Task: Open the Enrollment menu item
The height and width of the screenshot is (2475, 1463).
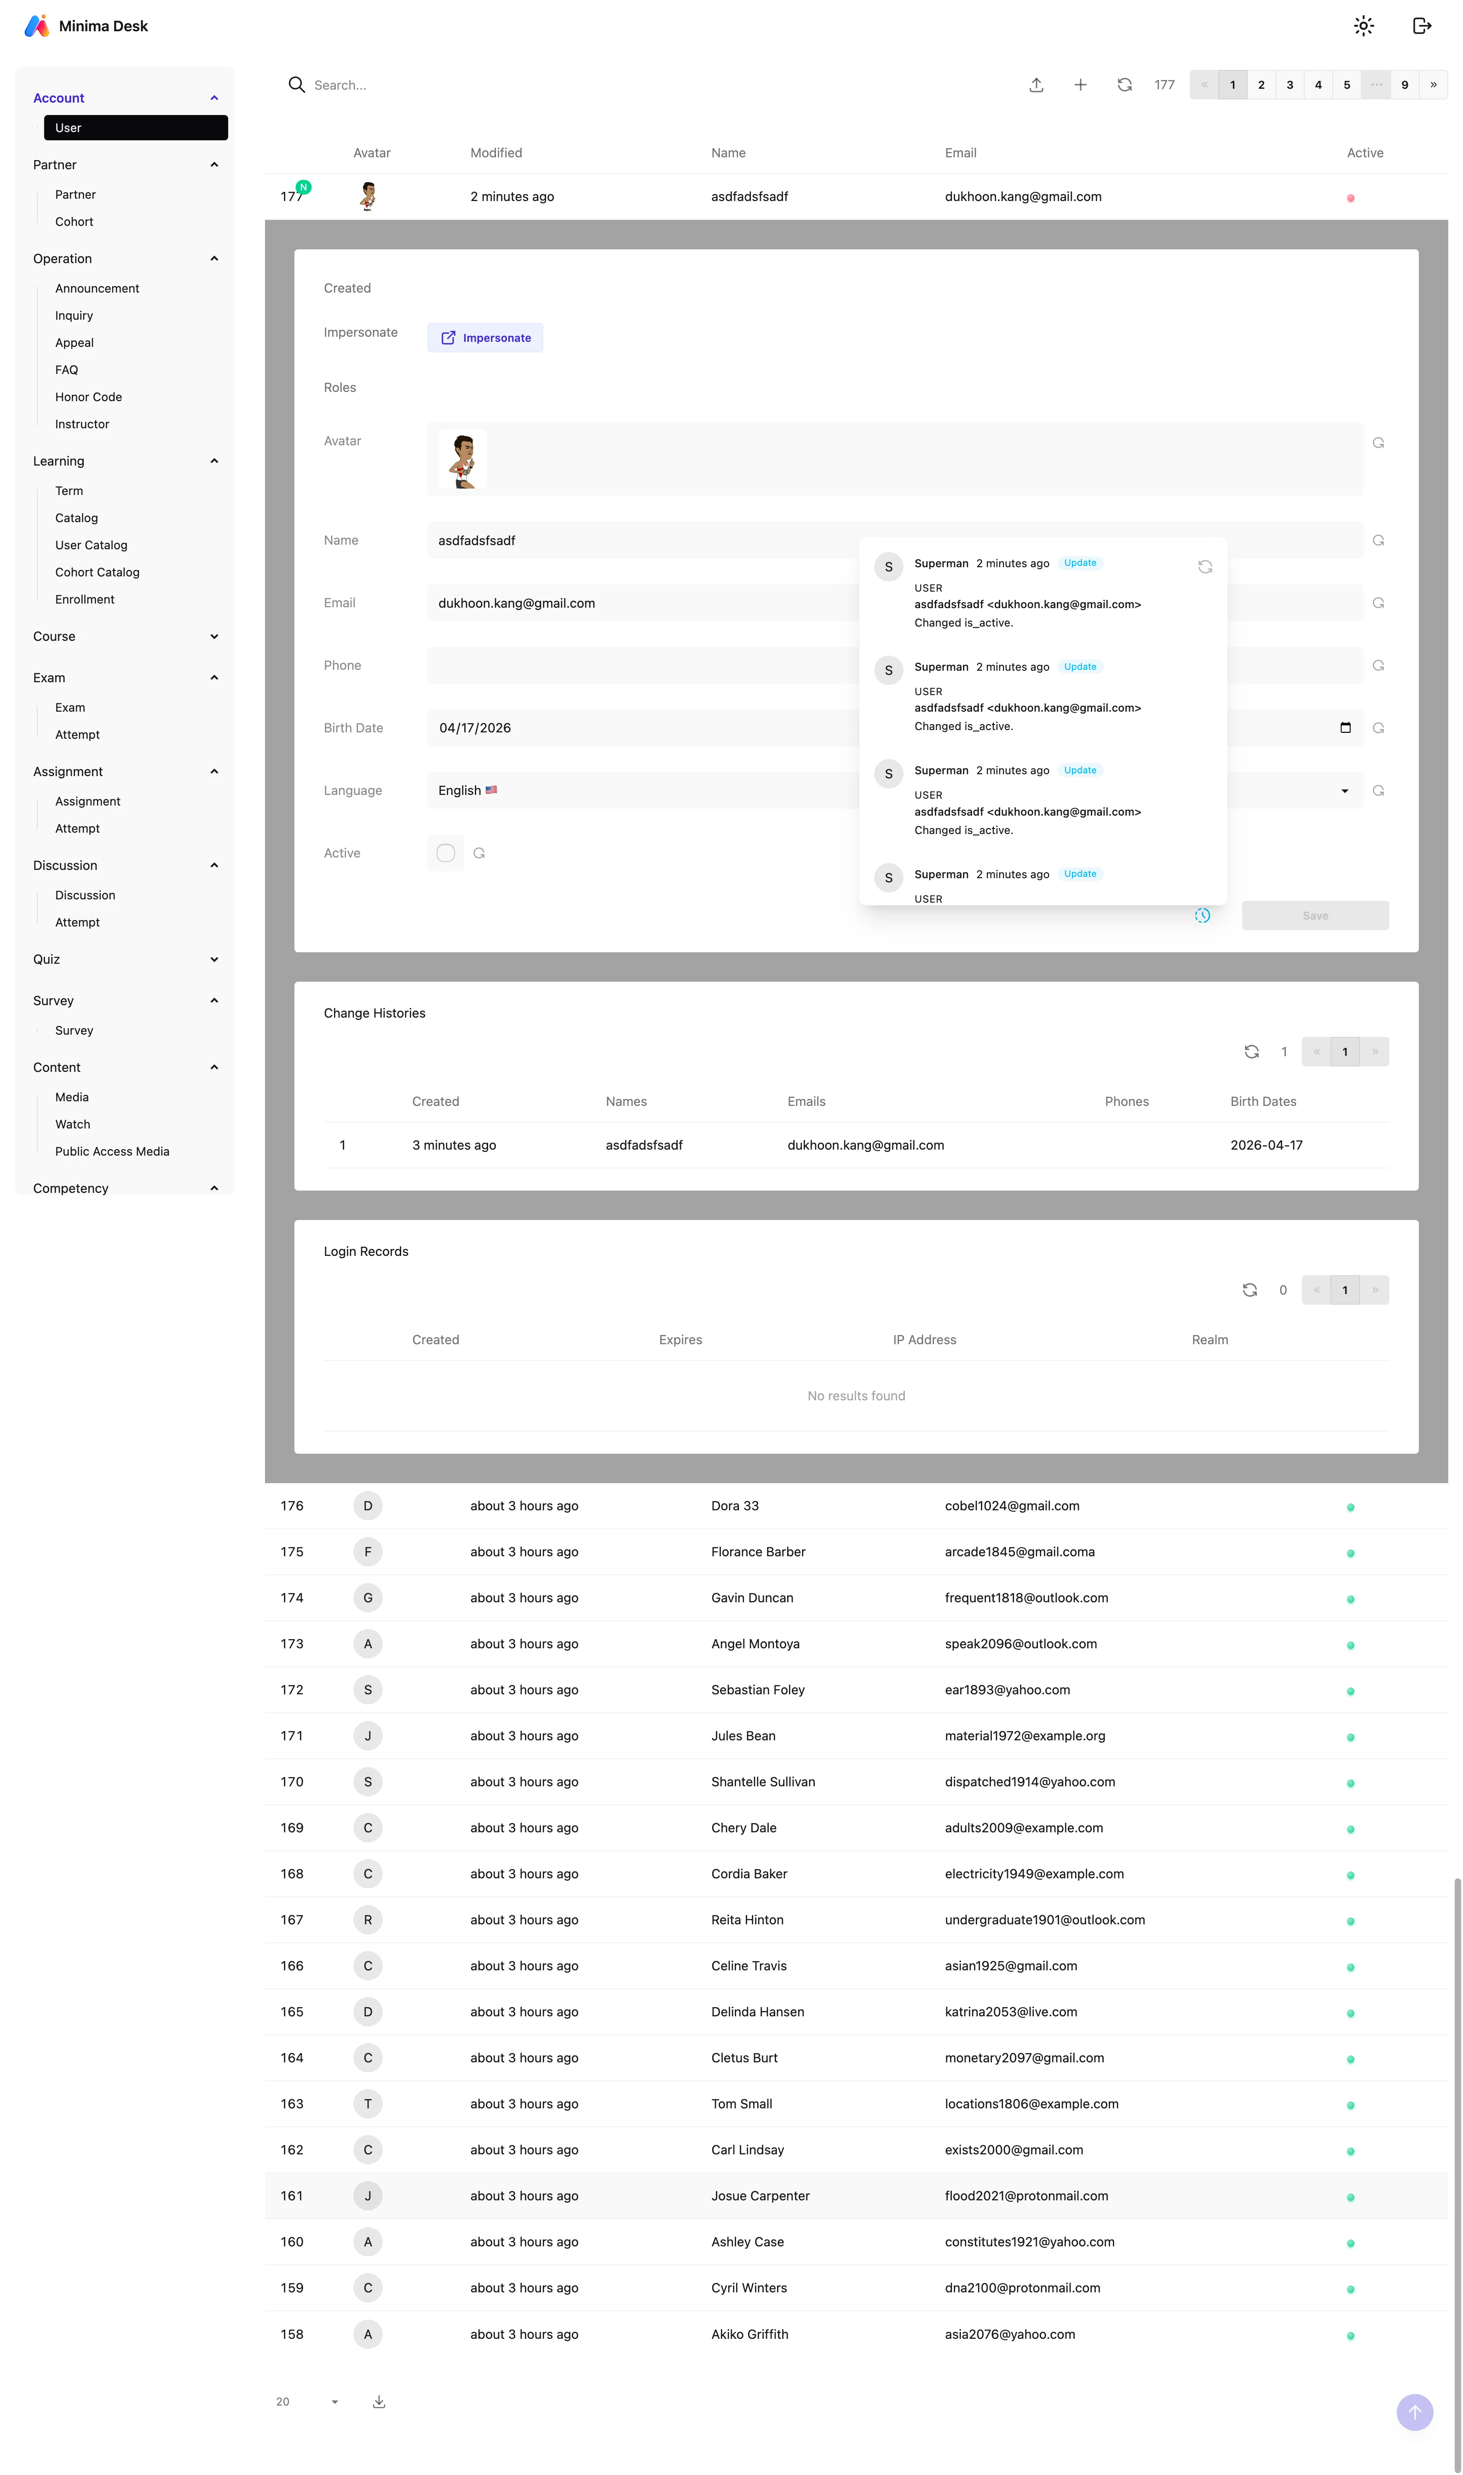Action: point(85,599)
